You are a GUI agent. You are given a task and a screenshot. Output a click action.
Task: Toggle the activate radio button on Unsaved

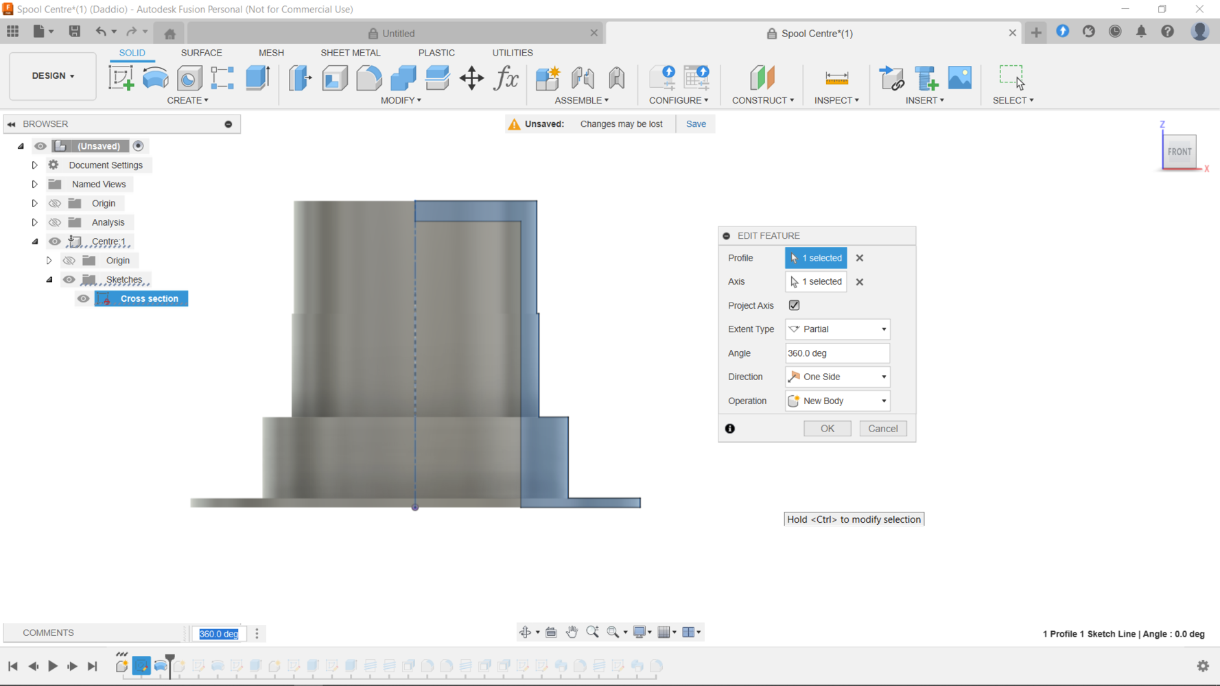pos(138,146)
